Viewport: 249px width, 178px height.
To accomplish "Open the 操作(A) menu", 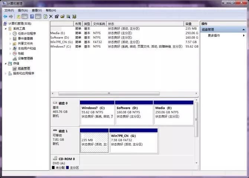I will click(x=23, y=10).
